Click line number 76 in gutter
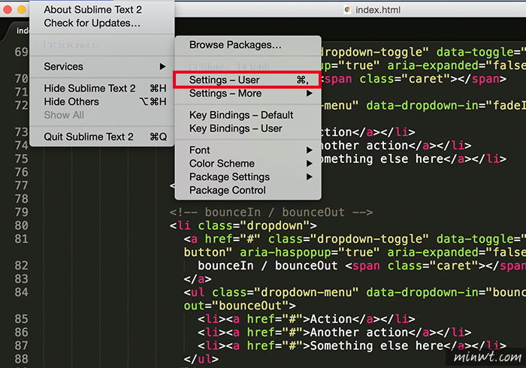Viewport: 526px width, 368px height. pyautogui.click(x=21, y=172)
